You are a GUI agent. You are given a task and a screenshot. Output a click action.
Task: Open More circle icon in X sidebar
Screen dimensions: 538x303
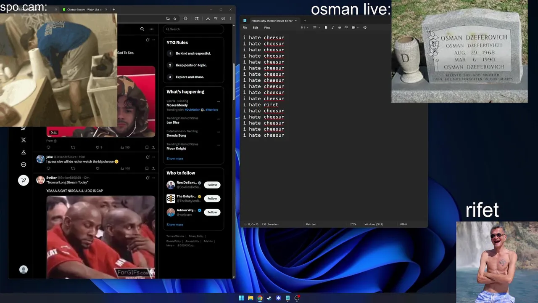point(24,165)
